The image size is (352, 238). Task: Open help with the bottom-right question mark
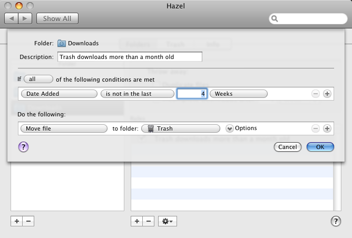[336, 221]
